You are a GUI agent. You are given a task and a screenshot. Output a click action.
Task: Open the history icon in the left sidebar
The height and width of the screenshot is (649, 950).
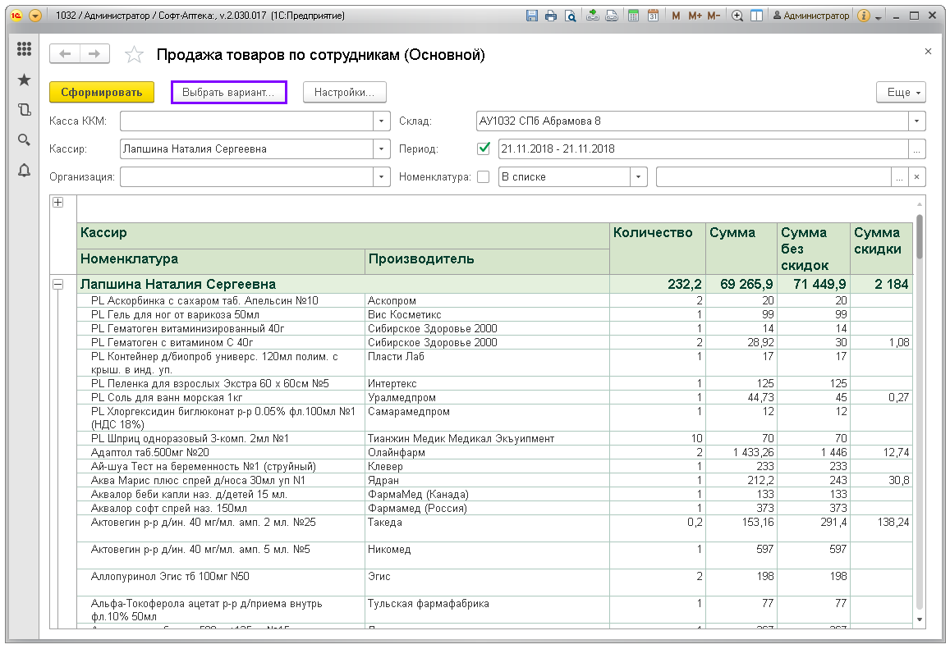point(24,109)
